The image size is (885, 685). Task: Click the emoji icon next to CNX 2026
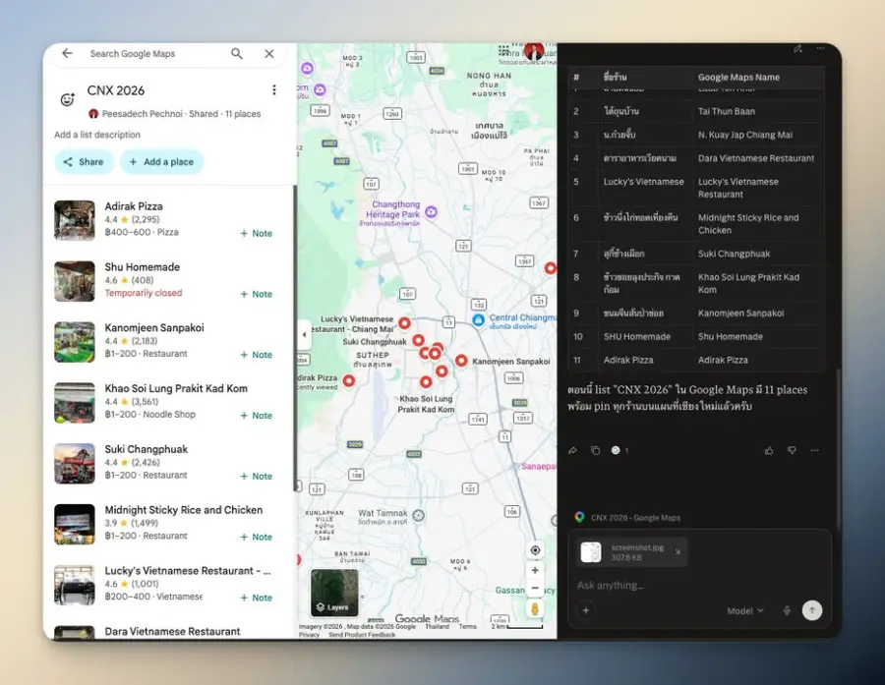[x=68, y=99]
